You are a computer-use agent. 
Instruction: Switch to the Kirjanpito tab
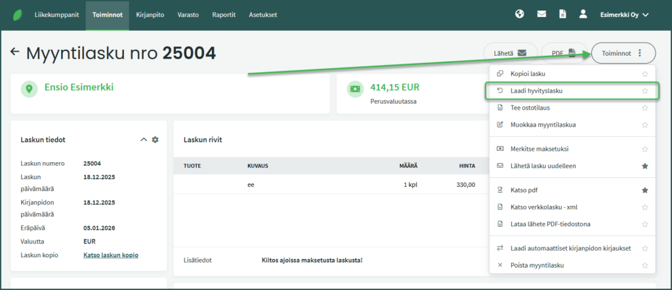(150, 14)
